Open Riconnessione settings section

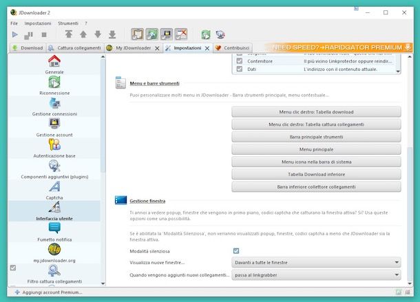tap(54, 85)
